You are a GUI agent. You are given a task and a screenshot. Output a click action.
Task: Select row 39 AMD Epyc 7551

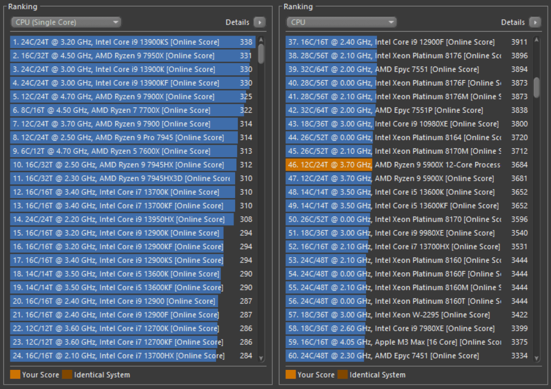tap(408, 69)
